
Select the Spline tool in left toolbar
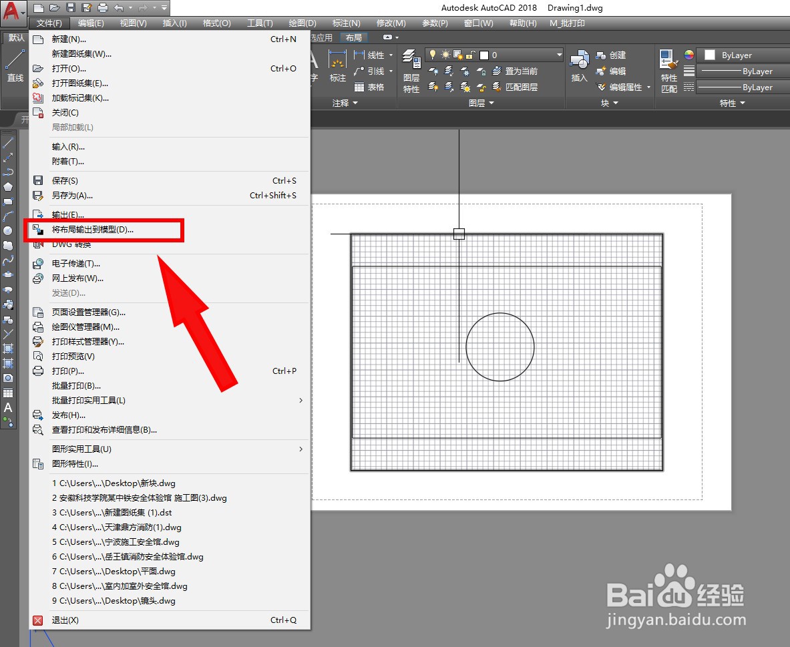(8, 260)
